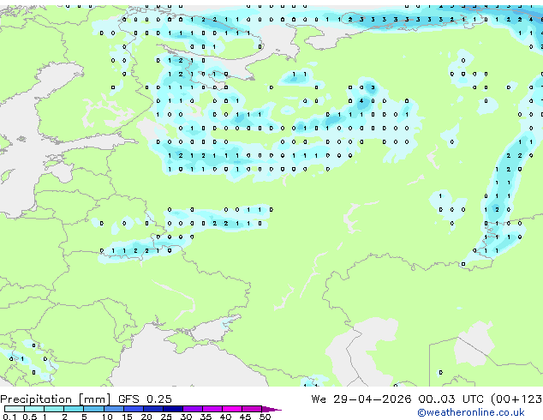Pick the 25–30 mm navy legend swatch
This screenshot has width=543, height=420.
173,409
